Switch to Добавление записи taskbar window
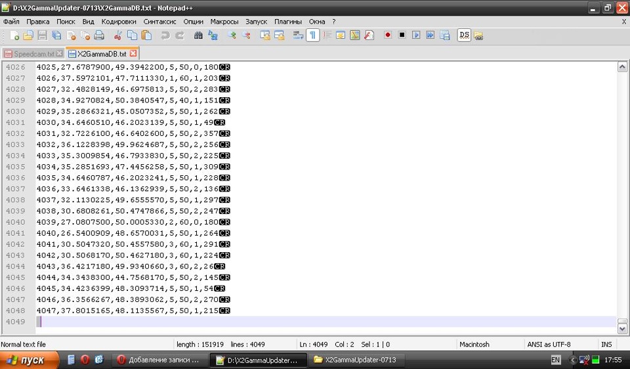630x369 pixels. [159, 360]
